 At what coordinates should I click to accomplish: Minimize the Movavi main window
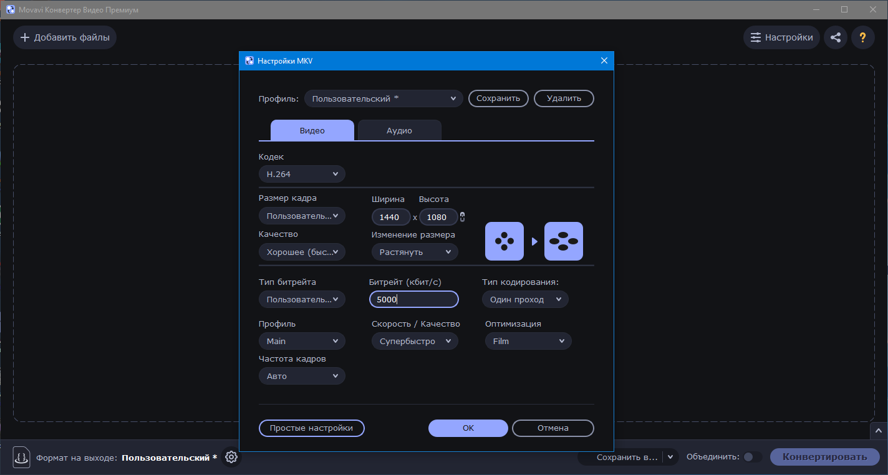pos(816,9)
